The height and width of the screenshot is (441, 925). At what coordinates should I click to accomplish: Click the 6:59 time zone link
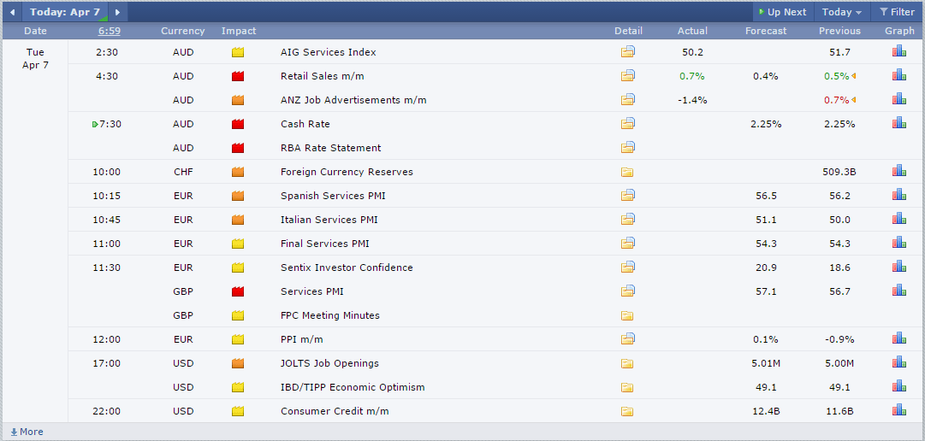tap(110, 31)
